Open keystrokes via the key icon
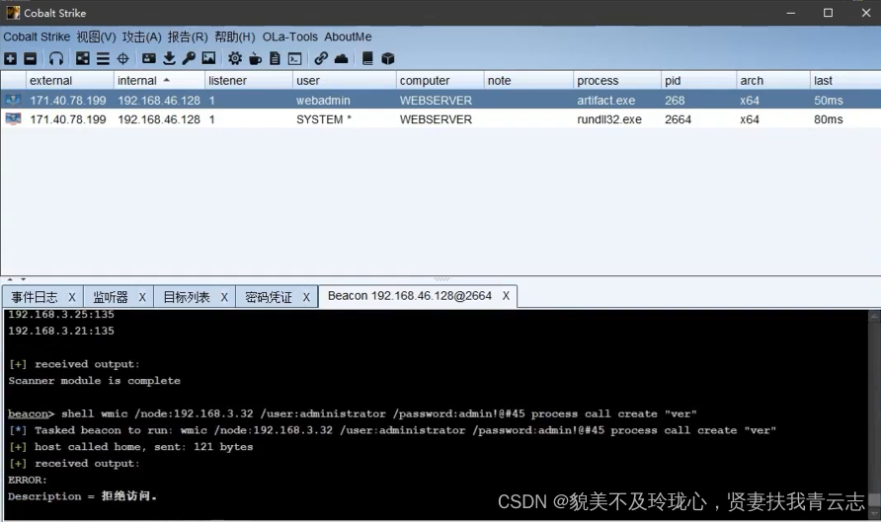881x522 pixels. coord(189,58)
